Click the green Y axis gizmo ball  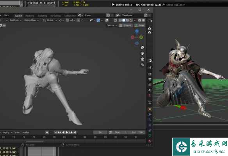click(141, 37)
